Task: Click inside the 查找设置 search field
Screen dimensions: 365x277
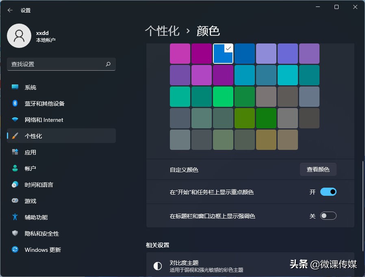Action: pos(61,64)
